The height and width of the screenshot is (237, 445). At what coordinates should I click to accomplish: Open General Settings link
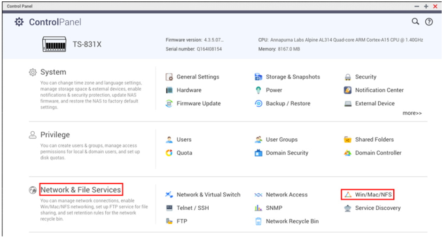197,77
